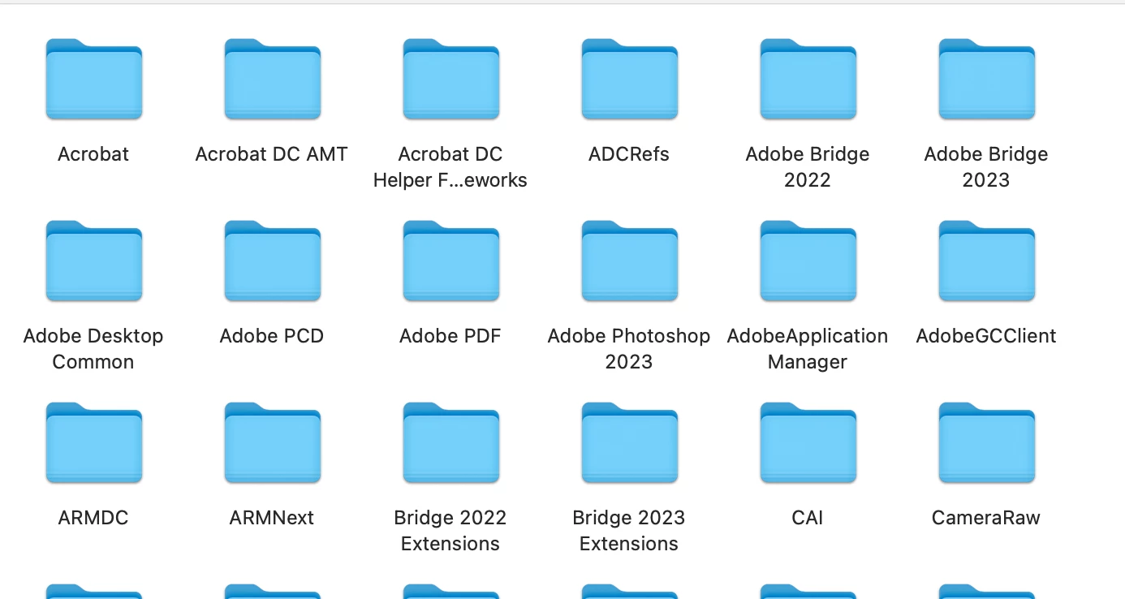Select the Acrobat DC Helper Frameworks folder icon
Screen dimensions: 1125x599
click(450, 79)
